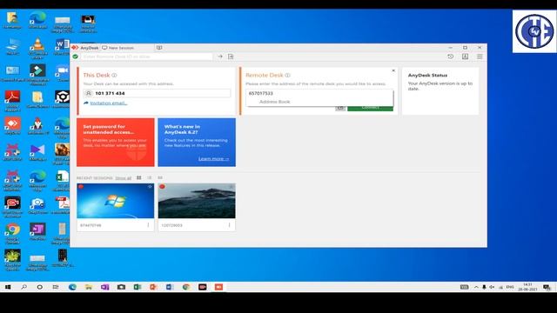Switch recent sessions to tile view

(x=139, y=177)
